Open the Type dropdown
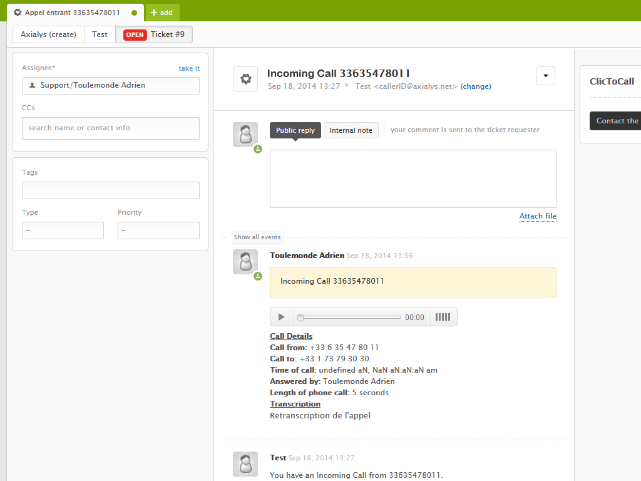 63,230
